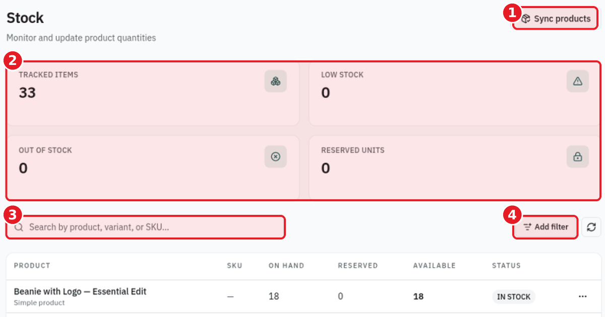Open the Add filter menu
Screen dimensions: 605x317
click(546, 227)
